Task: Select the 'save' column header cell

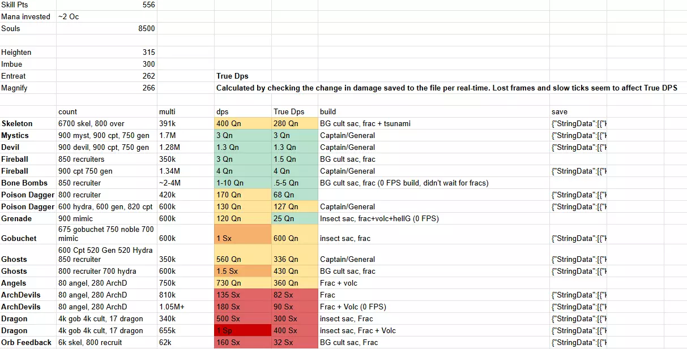Action: click(x=578, y=111)
